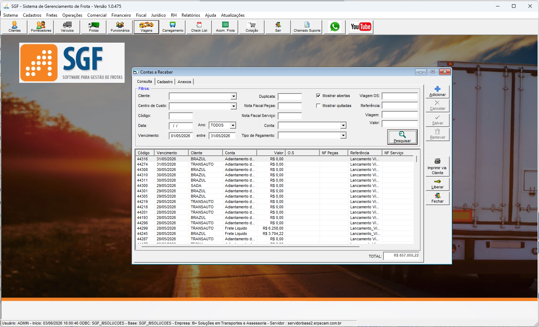
Task: Select the row with código 44299
Action: tap(274, 228)
